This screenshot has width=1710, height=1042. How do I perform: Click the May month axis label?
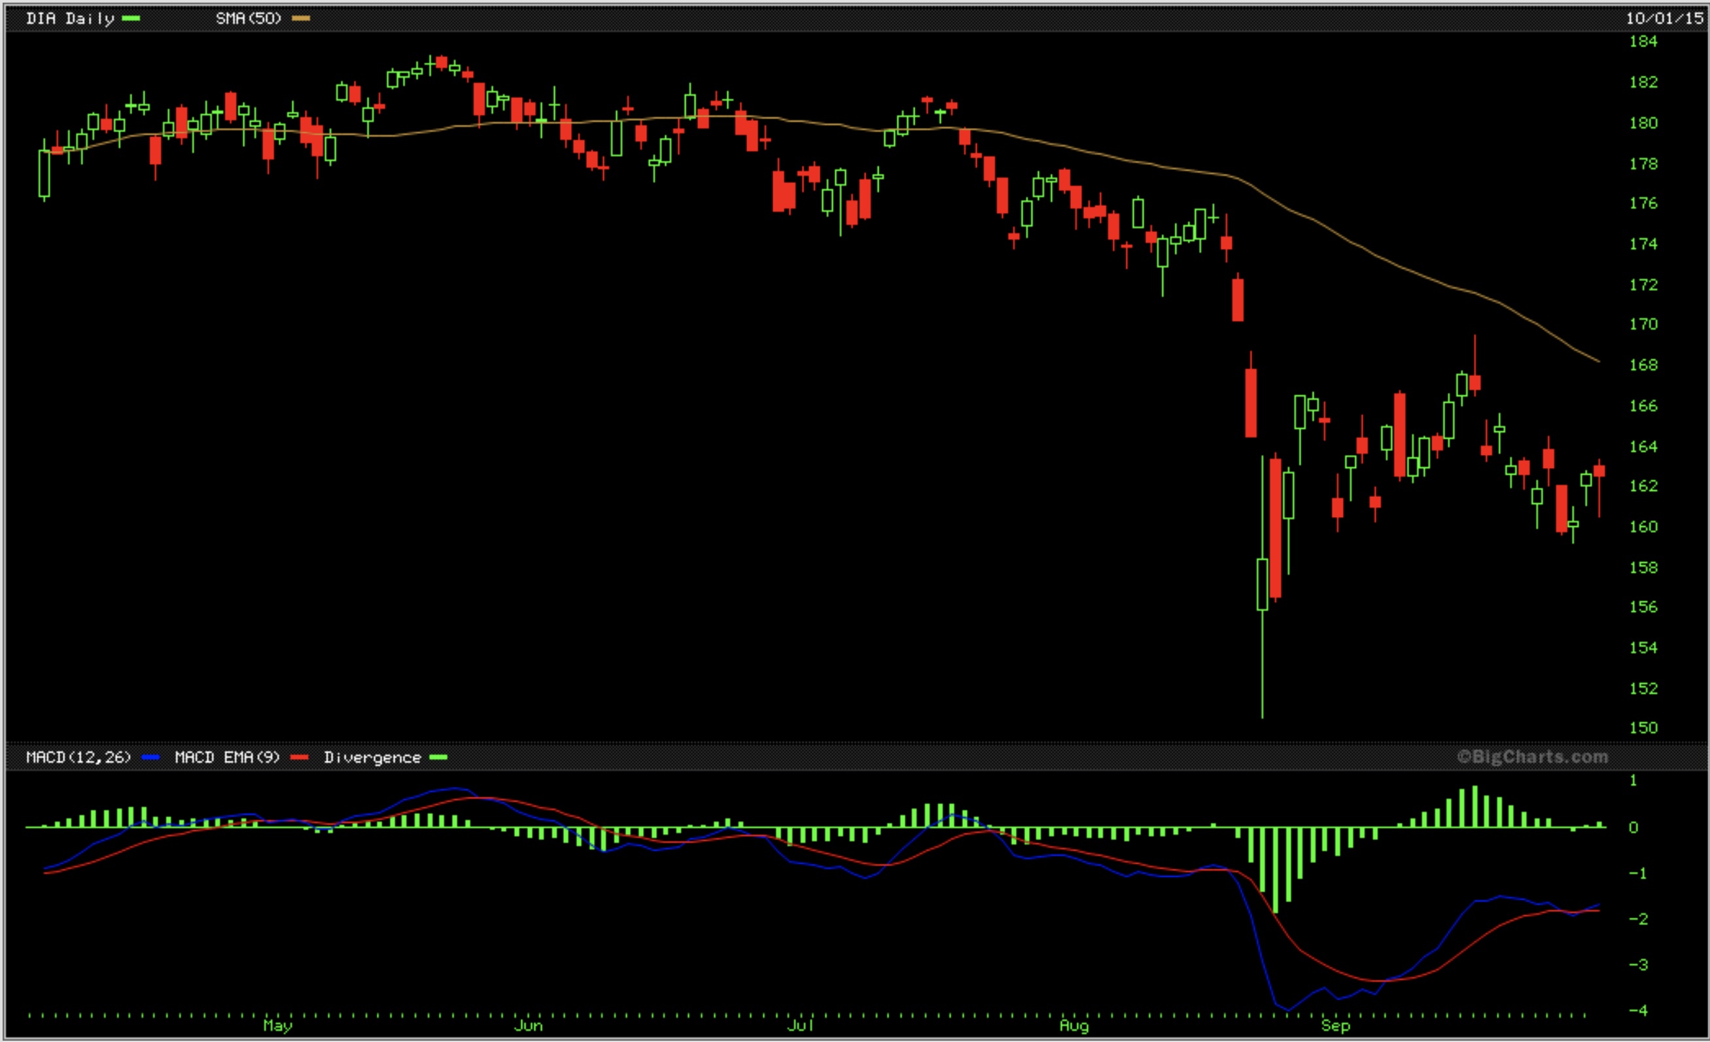[x=277, y=1024]
